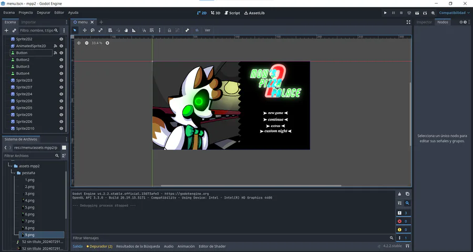The image size is (473, 252).
Task: Choose the Move mode tool
Action: (85, 30)
